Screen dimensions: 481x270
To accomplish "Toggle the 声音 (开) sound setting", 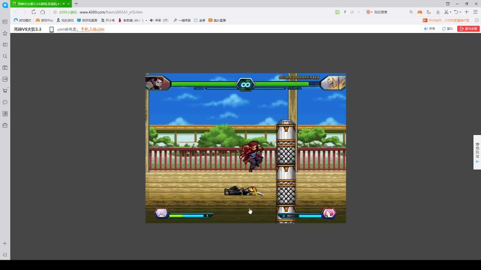I will click(x=159, y=20).
